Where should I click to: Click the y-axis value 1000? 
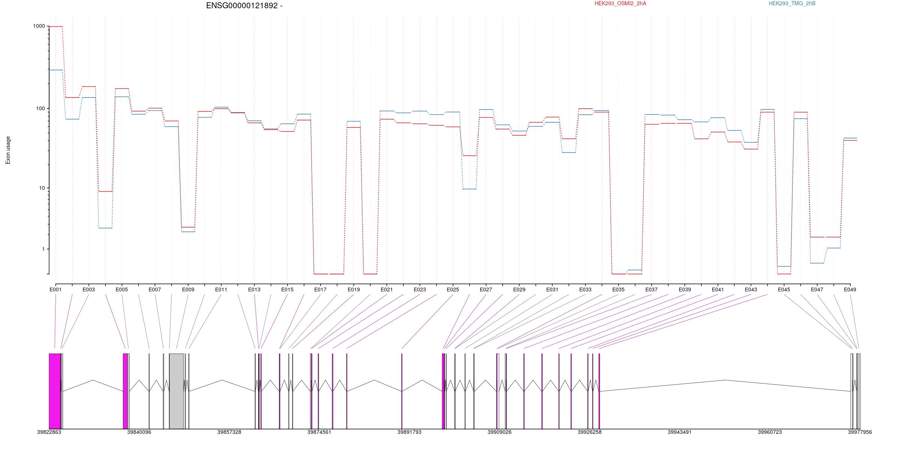[x=39, y=26]
